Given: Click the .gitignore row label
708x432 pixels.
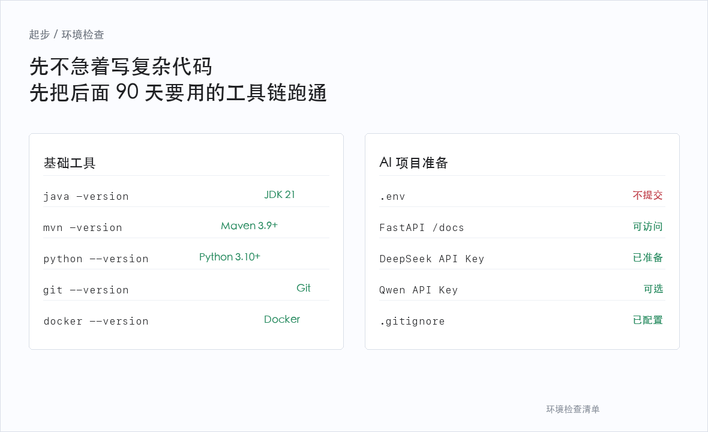Looking at the screenshot, I should pyautogui.click(x=412, y=321).
